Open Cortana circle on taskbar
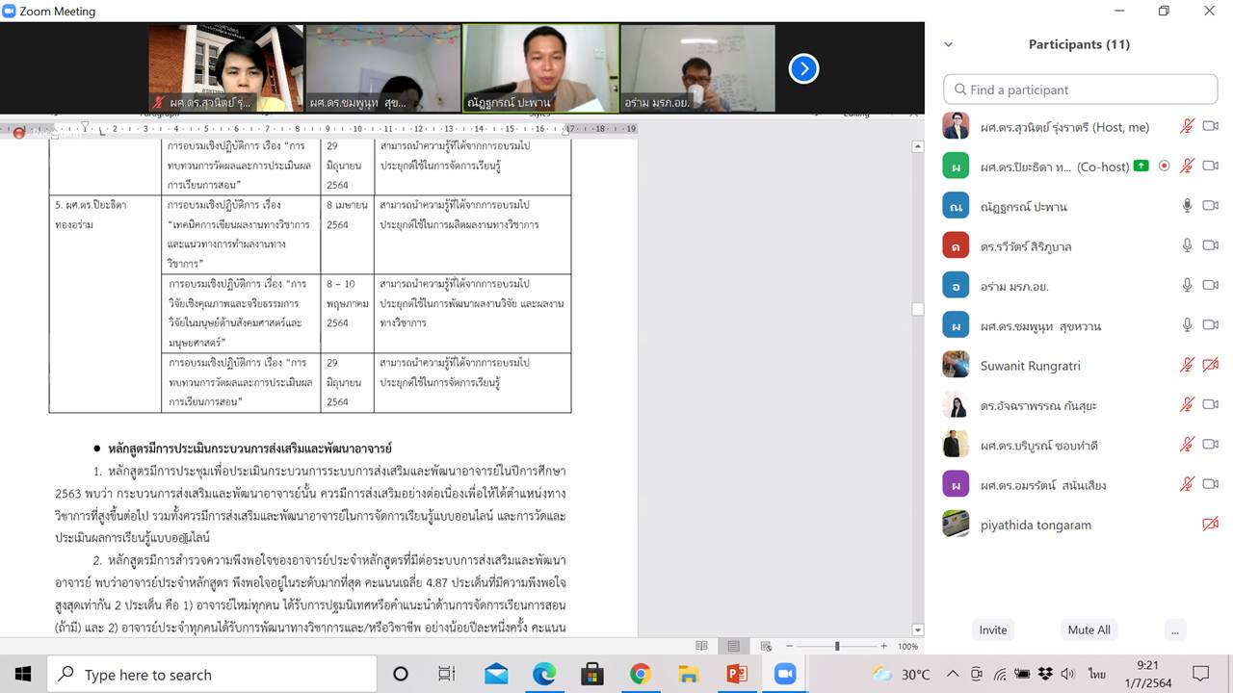Image resolution: width=1233 pixels, height=693 pixels. [x=401, y=674]
